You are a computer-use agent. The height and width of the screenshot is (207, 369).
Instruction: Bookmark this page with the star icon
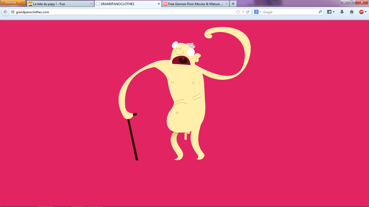tap(238, 12)
